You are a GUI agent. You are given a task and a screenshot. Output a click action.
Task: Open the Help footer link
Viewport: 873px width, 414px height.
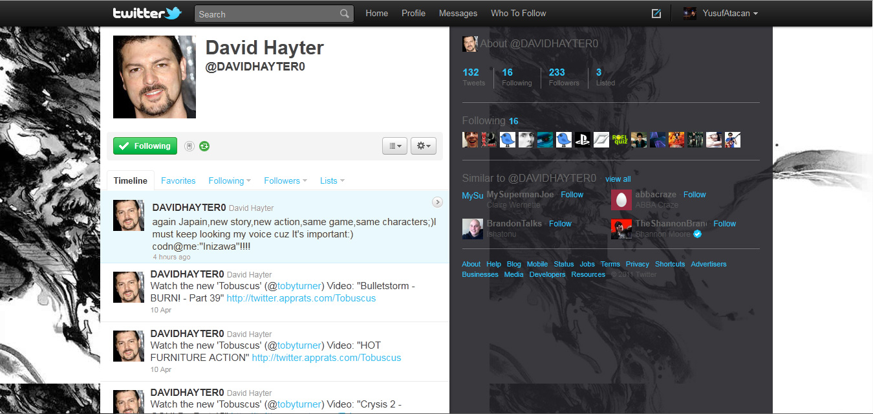pyautogui.click(x=493, y=264)
